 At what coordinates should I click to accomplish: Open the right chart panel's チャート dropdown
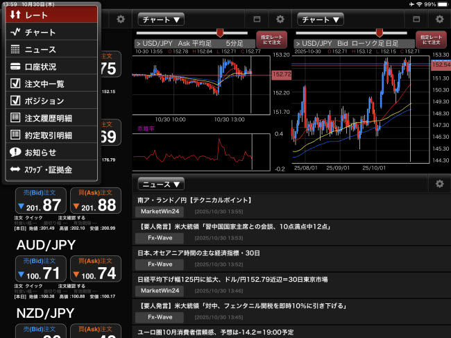(x=321, y=19)
